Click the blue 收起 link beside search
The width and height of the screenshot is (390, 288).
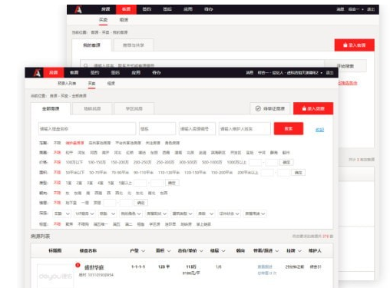pyautogui.click(x=319, y=130)
